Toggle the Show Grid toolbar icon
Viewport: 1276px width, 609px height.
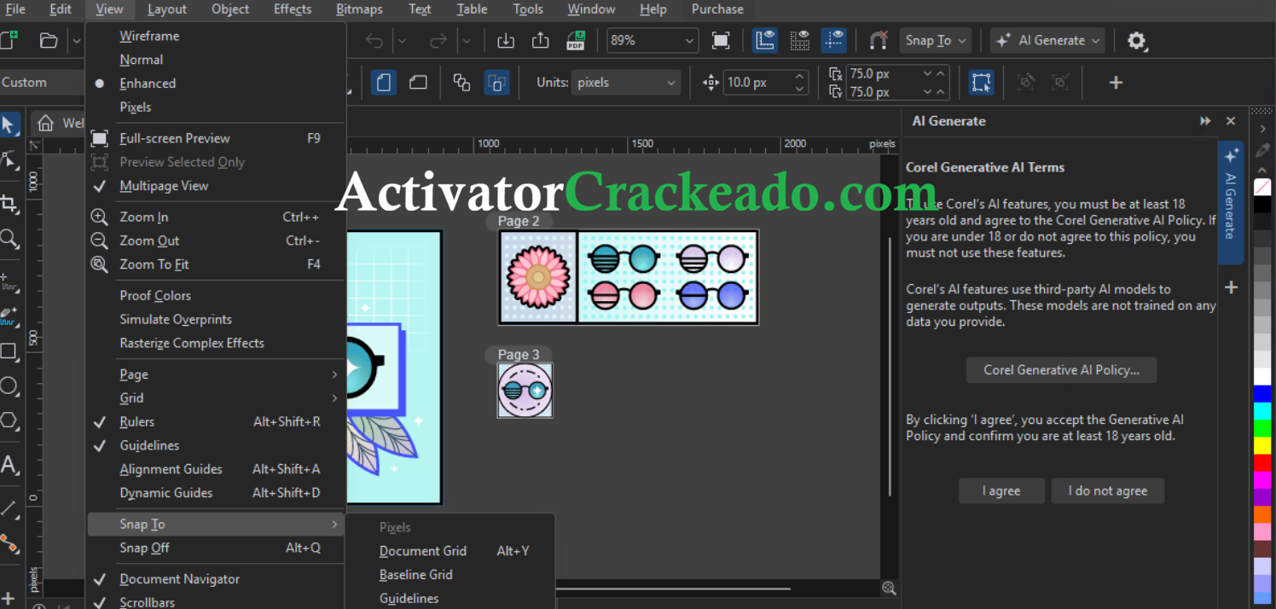point(800,40)
